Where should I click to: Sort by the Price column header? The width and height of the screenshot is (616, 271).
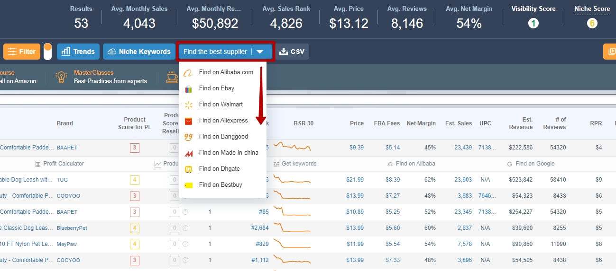pos(357,123)
